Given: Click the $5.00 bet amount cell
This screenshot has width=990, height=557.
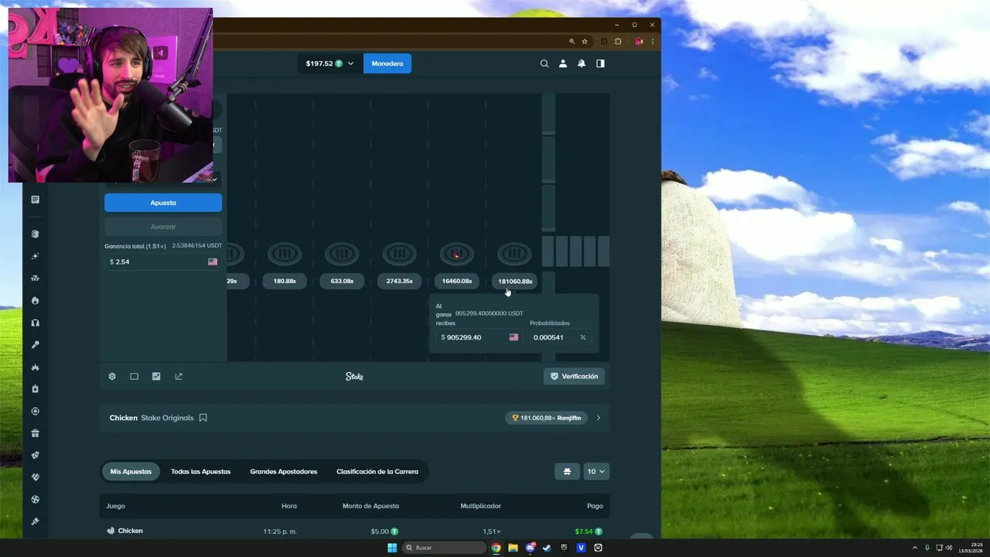Looking at the screenshot, I should click(x=384, y=531).
